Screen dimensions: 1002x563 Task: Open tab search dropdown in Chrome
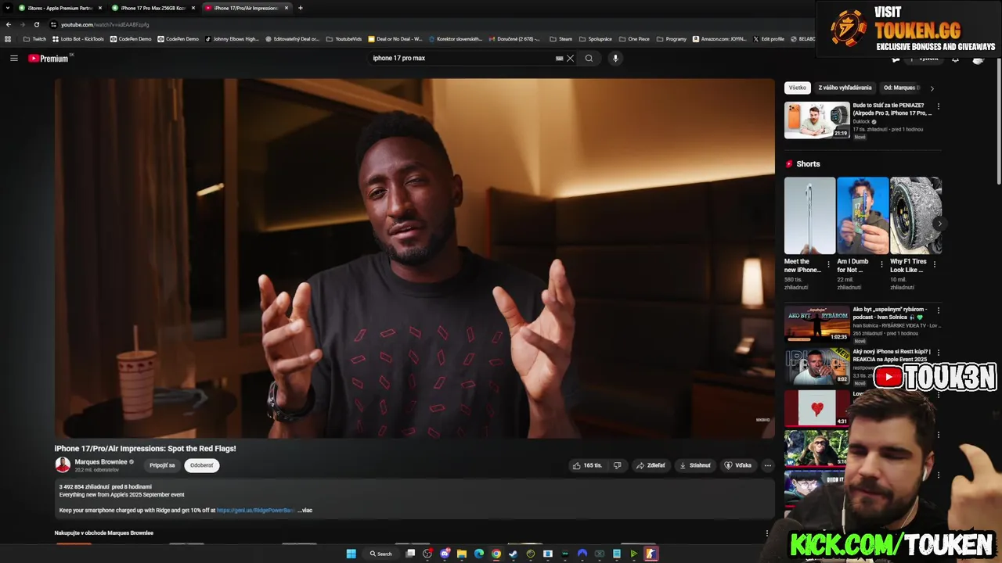click(8, 8)
